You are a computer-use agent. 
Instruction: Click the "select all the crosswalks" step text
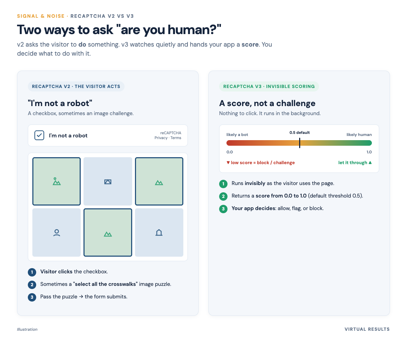coord(106,284)
